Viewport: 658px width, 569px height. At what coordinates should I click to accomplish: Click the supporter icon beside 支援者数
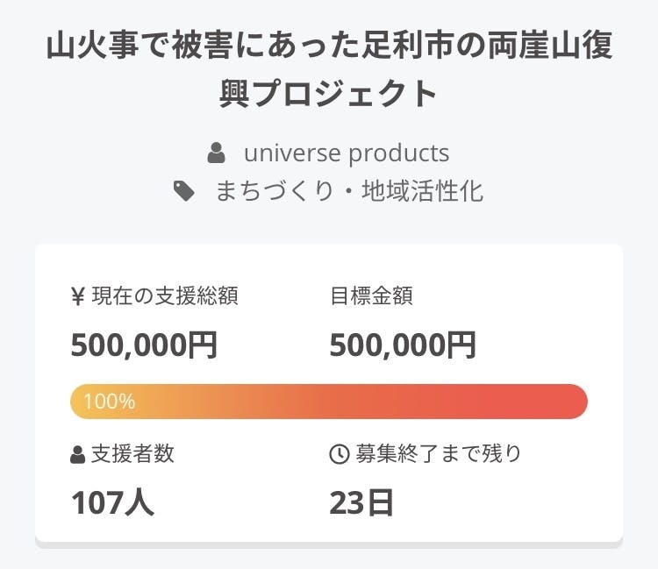point(78,455)
